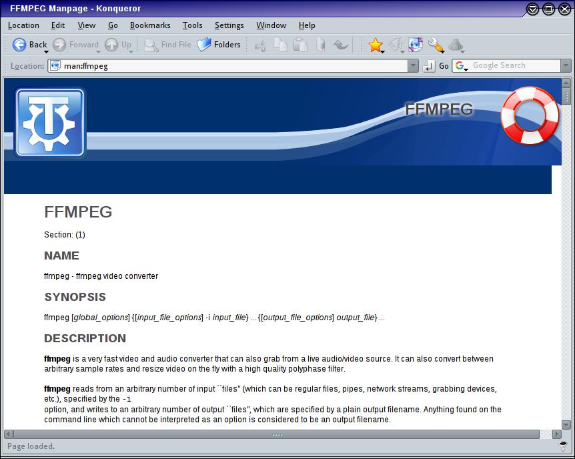Image resolution: width=575 pixels, height=459 pixels.
Task: Click the scissors Cut icon
Action: pos(261,45)
